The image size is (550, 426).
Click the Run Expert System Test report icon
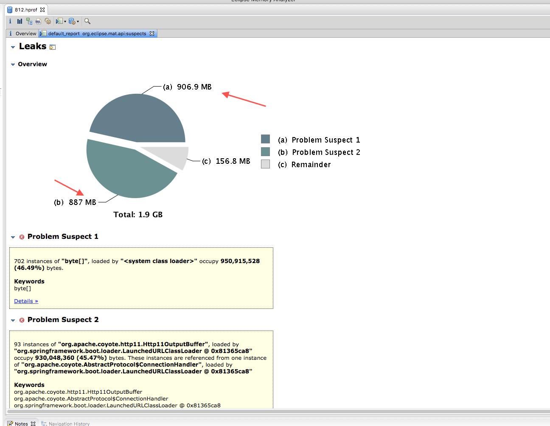pos(59,21)
